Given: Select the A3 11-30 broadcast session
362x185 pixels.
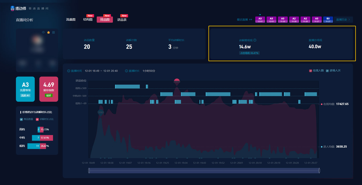Looking at the screenshot, I should (x=282, y=20).
